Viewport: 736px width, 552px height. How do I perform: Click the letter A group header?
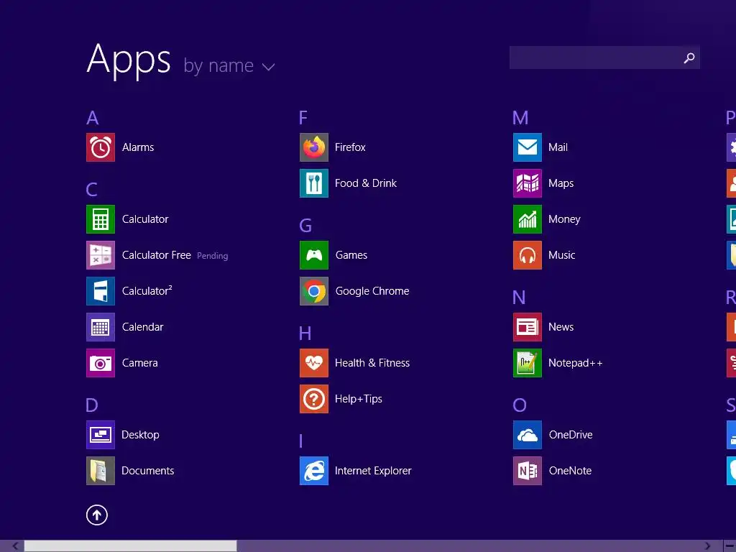point(93,118)
